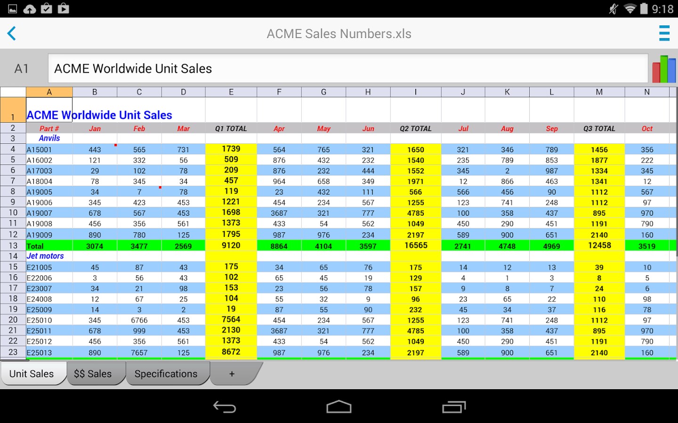The height and width of the screenshot is (423, 678).
Task: Tap the cell name box showing A1
Action: tap(22, 68)
